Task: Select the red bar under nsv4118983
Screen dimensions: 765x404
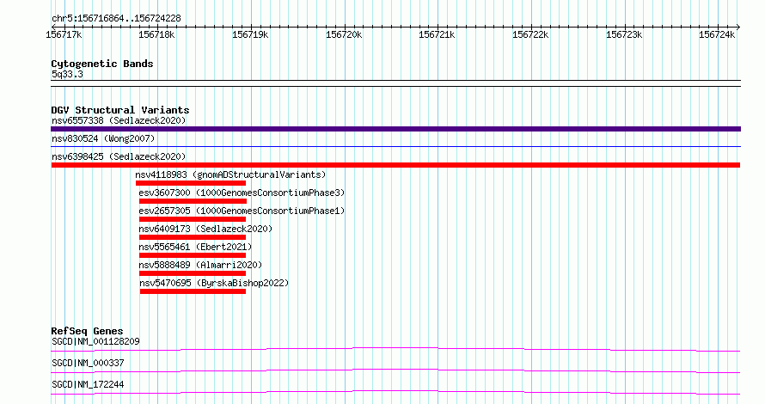Action: click(x=191, y=183)
